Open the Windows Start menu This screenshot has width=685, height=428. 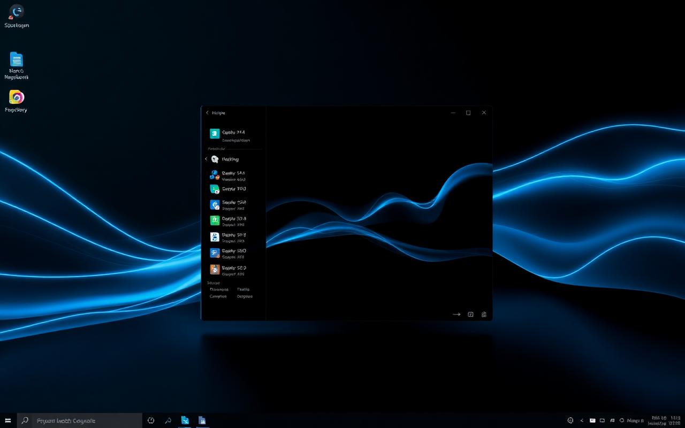(8, 421)
